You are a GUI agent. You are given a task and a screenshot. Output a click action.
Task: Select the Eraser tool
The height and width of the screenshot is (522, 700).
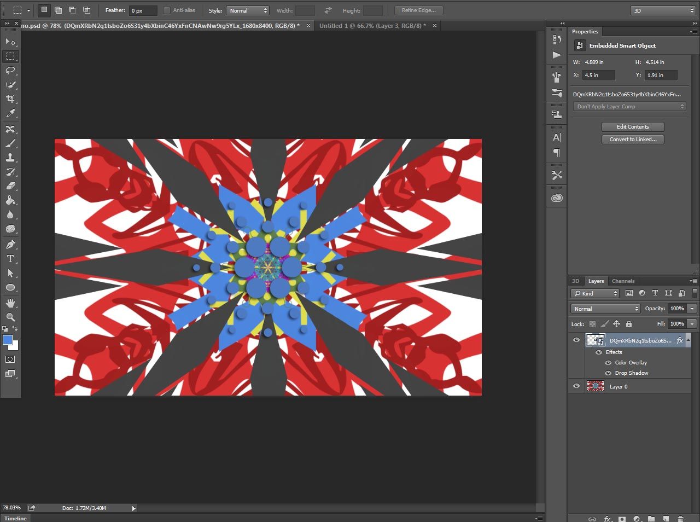(10, 186)
